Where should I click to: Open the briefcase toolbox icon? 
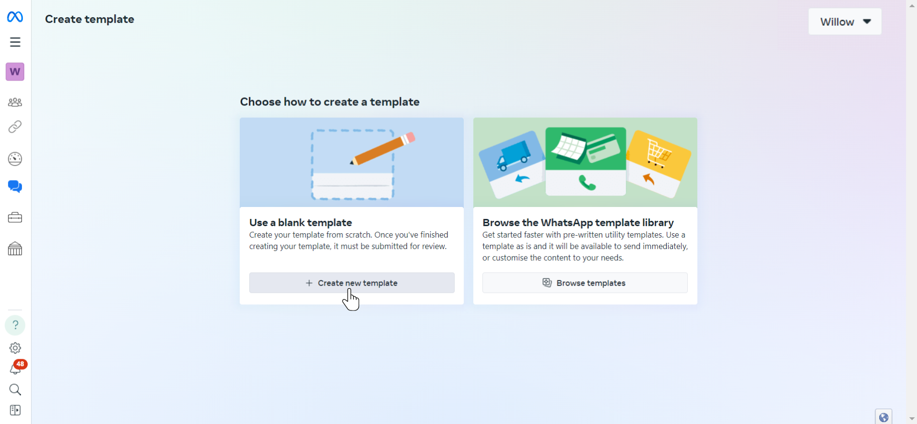tap(15, 217)
